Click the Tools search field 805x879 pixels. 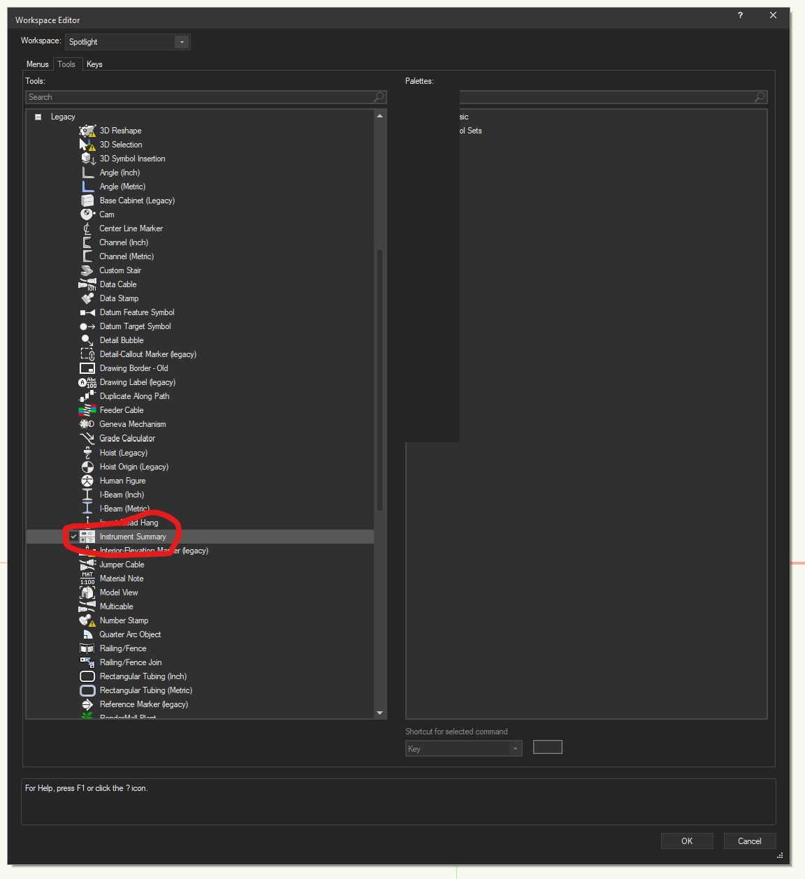(x=199, y=97)
